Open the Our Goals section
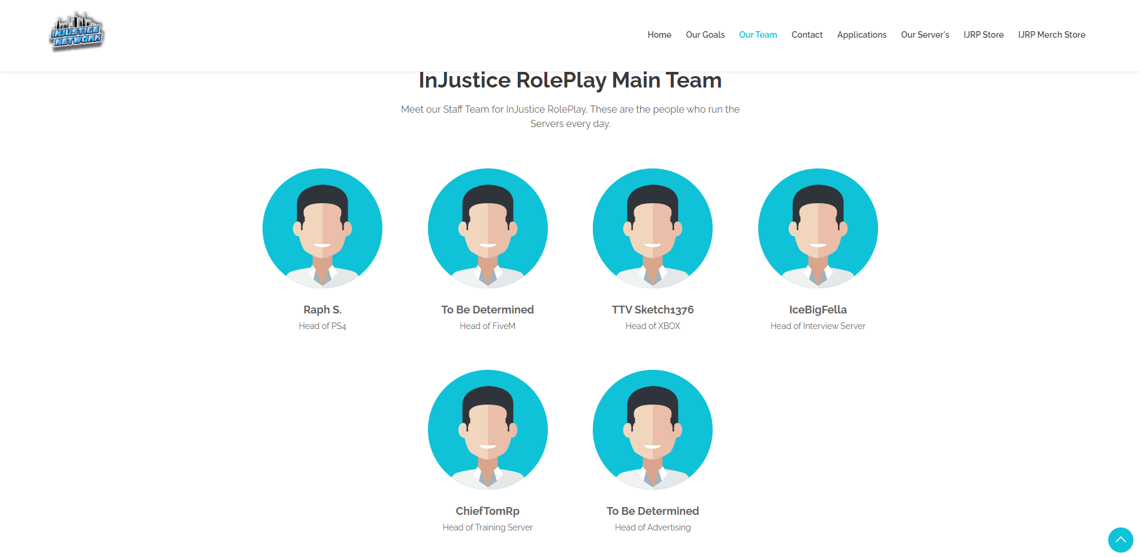1140x558 pixels. [x=705, y=35]
